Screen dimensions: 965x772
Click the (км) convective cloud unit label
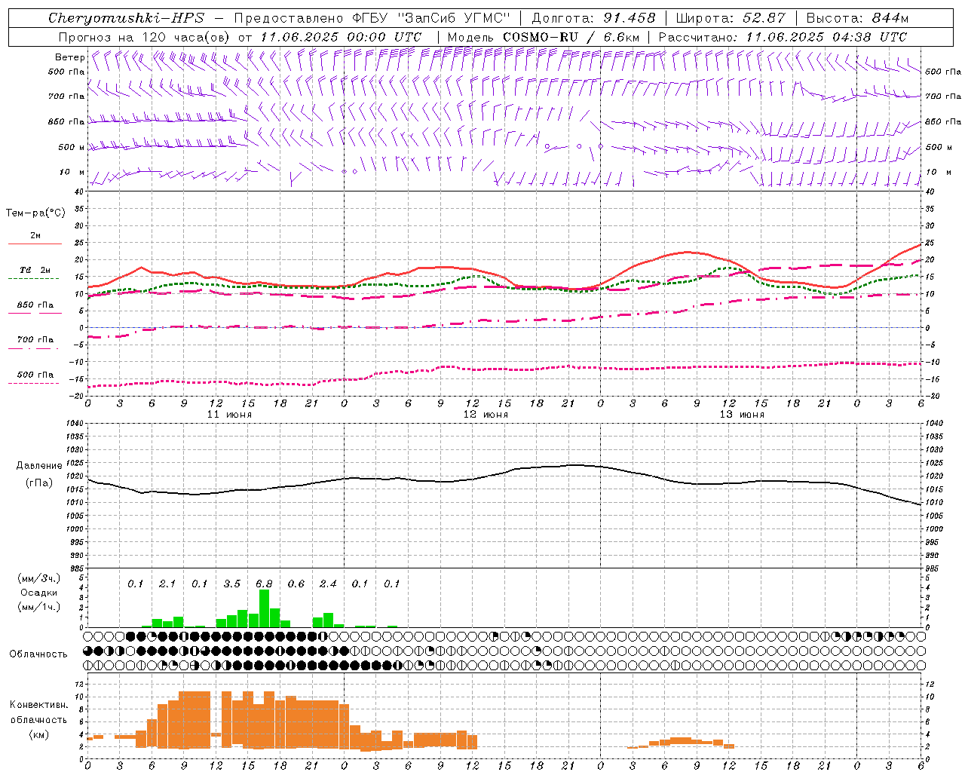38,734
